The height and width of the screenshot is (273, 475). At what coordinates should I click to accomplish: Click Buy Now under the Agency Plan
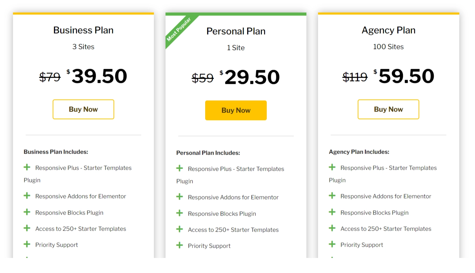(x=388, y=109)
